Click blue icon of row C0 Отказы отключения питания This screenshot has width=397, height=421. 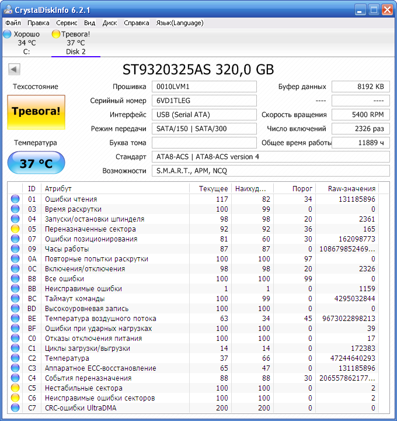[15, 338]
